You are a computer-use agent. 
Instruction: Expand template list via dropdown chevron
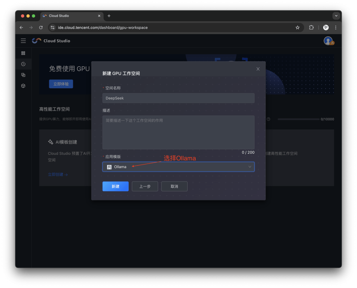click(x=250, y=167)
